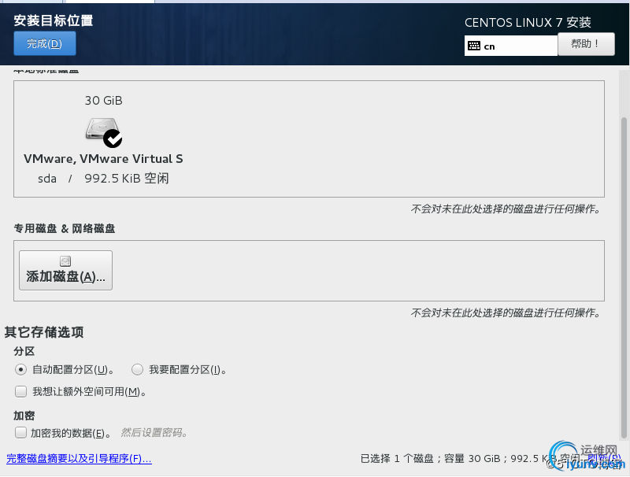Click the CENTOS LINUX 7 安装 title
630x477 pixels.
528,23
